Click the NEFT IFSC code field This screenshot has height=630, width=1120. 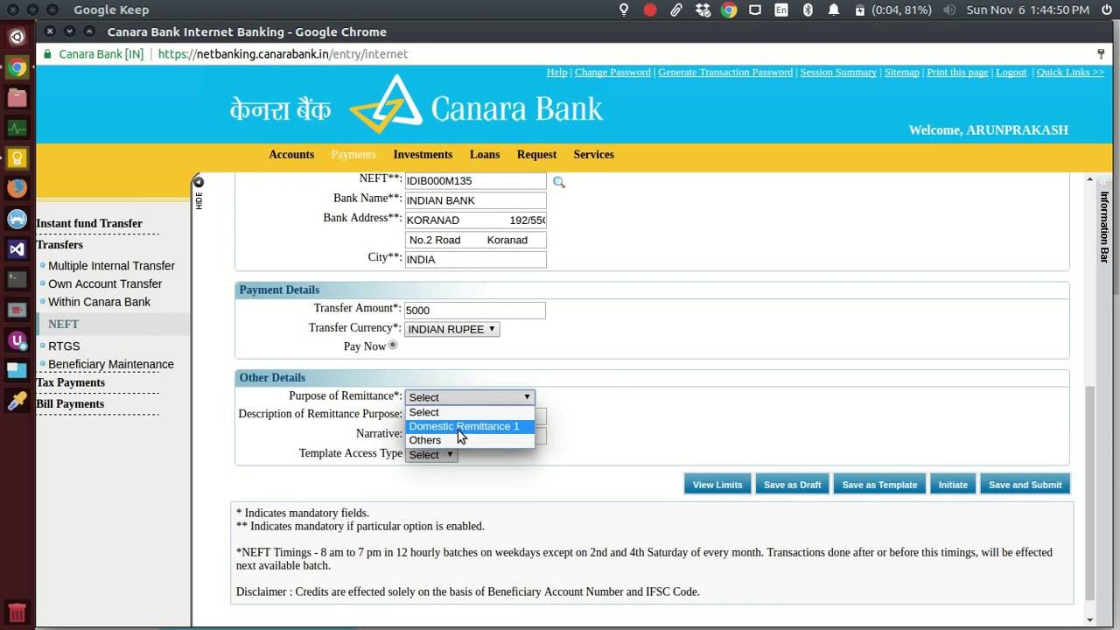pos(475,181)
